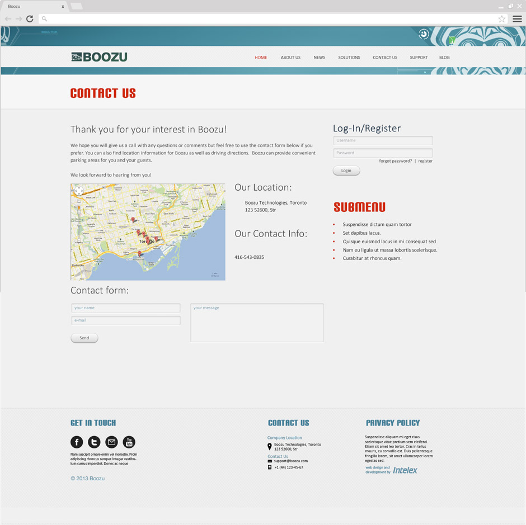The height and width of the screenshot is (525, 526).
Task: Open the YouTube social icon
Action: (129, 442)
